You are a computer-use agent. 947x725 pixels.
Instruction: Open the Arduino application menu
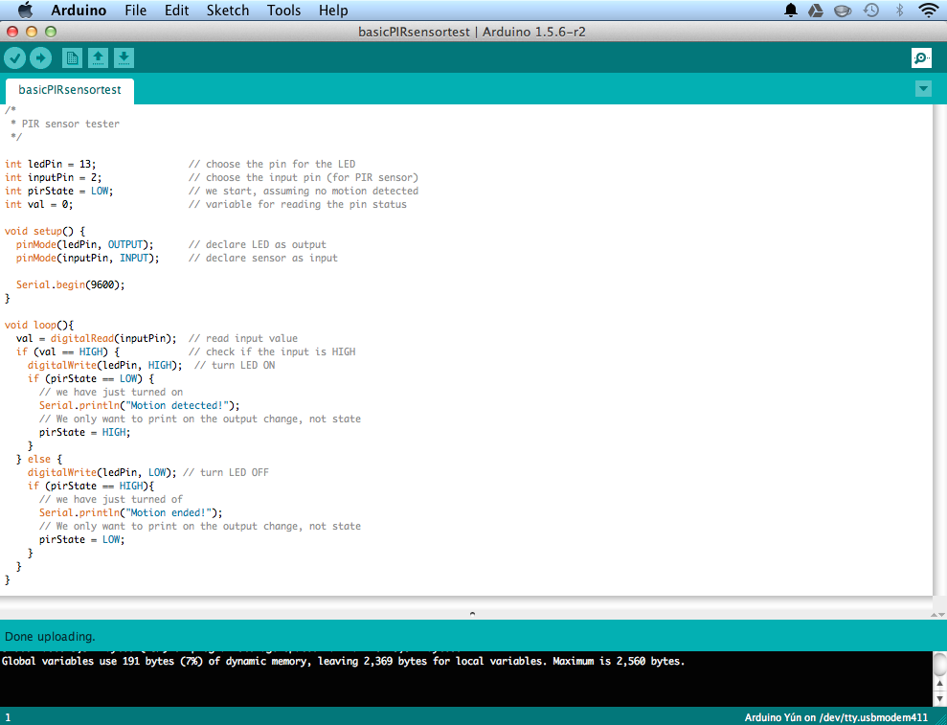click(x=79, y=11)
